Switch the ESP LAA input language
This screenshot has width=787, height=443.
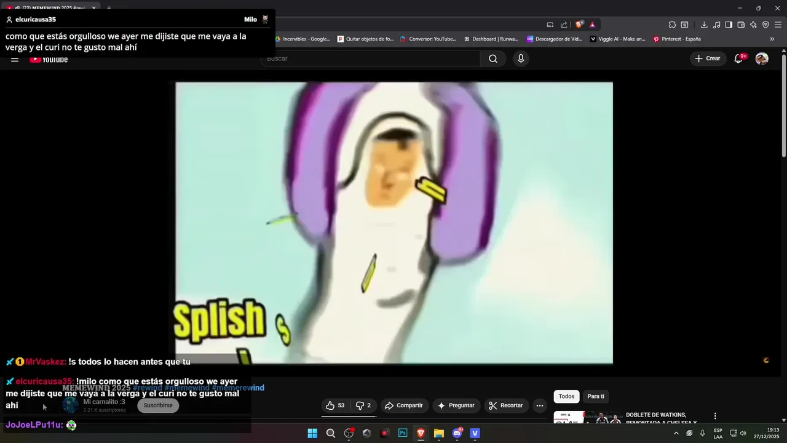[718, 433]
